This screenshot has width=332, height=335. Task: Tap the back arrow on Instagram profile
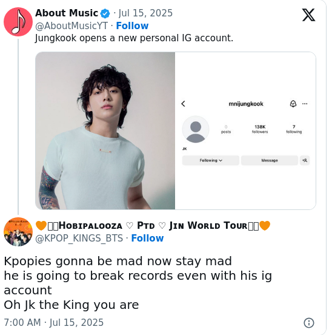183,104
